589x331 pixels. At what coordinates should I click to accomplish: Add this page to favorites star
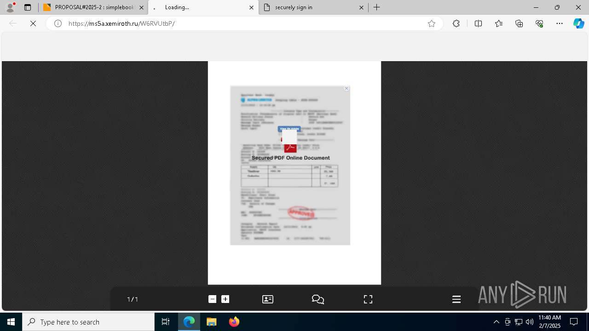(432, 23)
